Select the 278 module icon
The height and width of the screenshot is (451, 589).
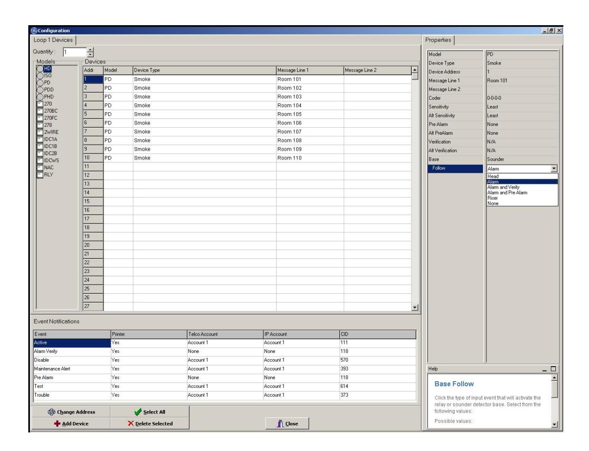point(40,125)
